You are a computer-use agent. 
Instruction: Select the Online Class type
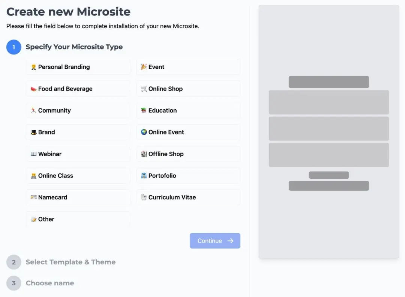78,176
